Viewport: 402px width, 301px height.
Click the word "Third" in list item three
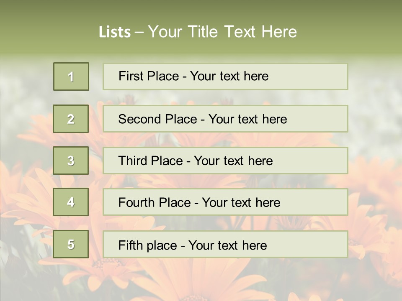[x=133, y=161]
